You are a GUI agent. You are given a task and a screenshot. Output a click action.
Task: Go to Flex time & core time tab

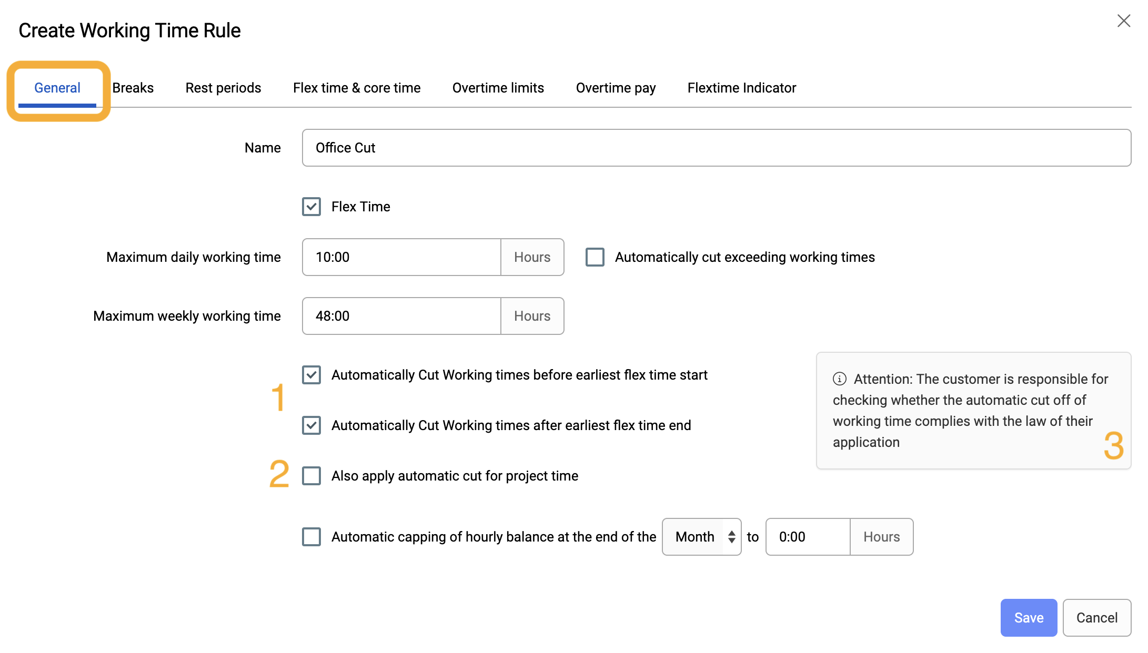[x=357, y=88]
